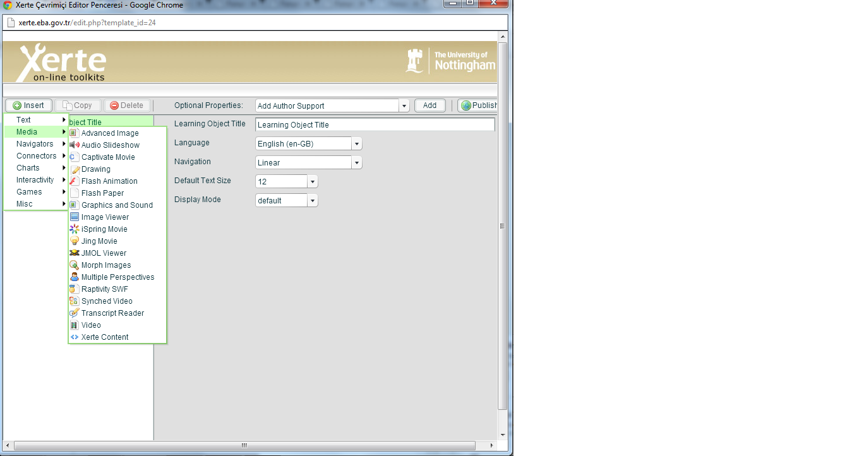Click the Graphics and Sound icon
The width and height of the screenshot is (859, 456).
(74, 205)
